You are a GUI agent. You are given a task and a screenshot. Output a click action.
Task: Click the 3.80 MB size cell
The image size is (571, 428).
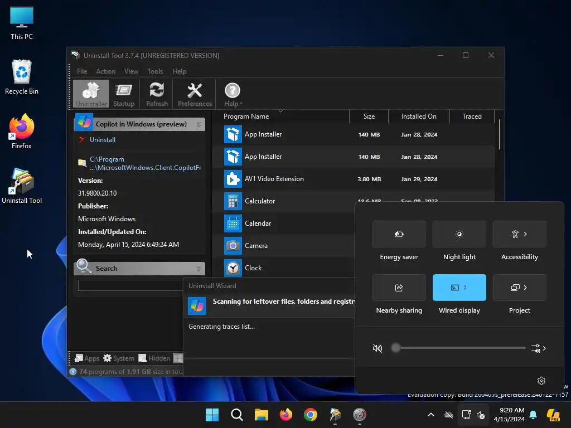[x=369, y=179]
